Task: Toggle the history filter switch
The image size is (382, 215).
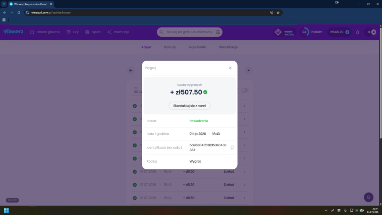Action: pos(244,90)
